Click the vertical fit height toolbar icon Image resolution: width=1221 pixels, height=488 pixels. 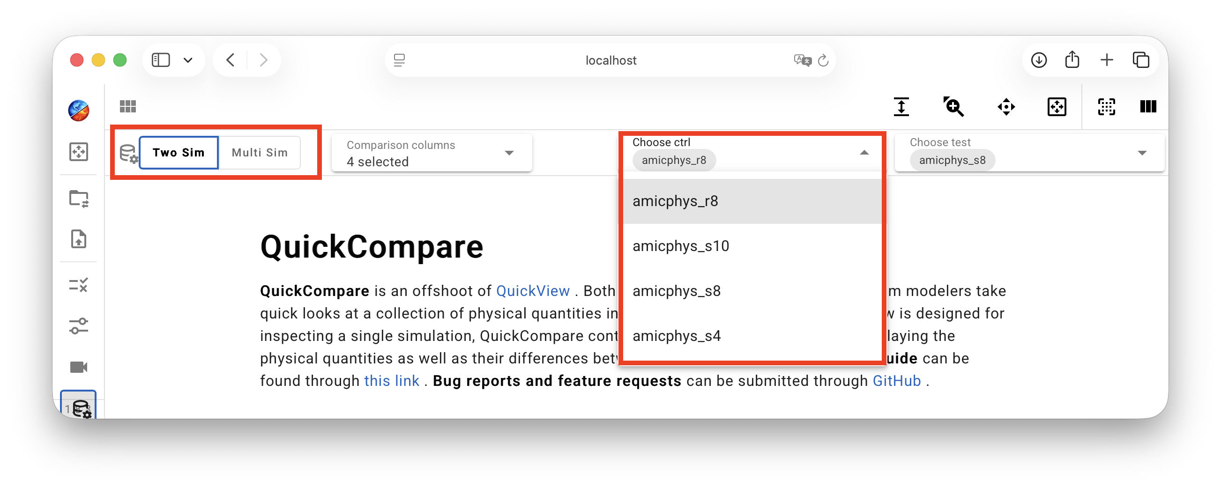(x=901, y=107)
